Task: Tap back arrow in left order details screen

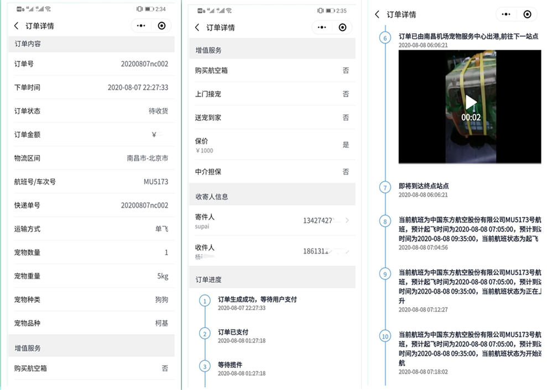Action: point(16,26)
